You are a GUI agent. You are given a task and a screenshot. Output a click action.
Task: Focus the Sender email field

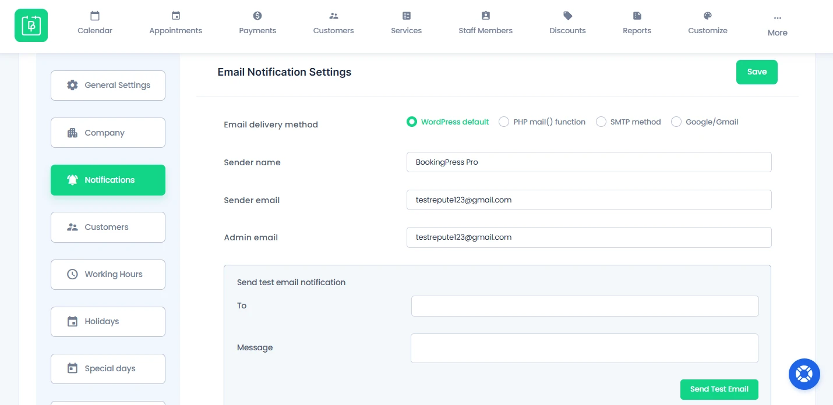click(x=589, y=200)
